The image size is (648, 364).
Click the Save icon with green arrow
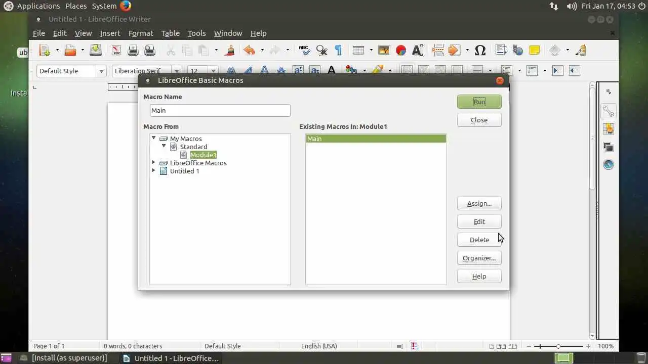[x=96, y=50]
